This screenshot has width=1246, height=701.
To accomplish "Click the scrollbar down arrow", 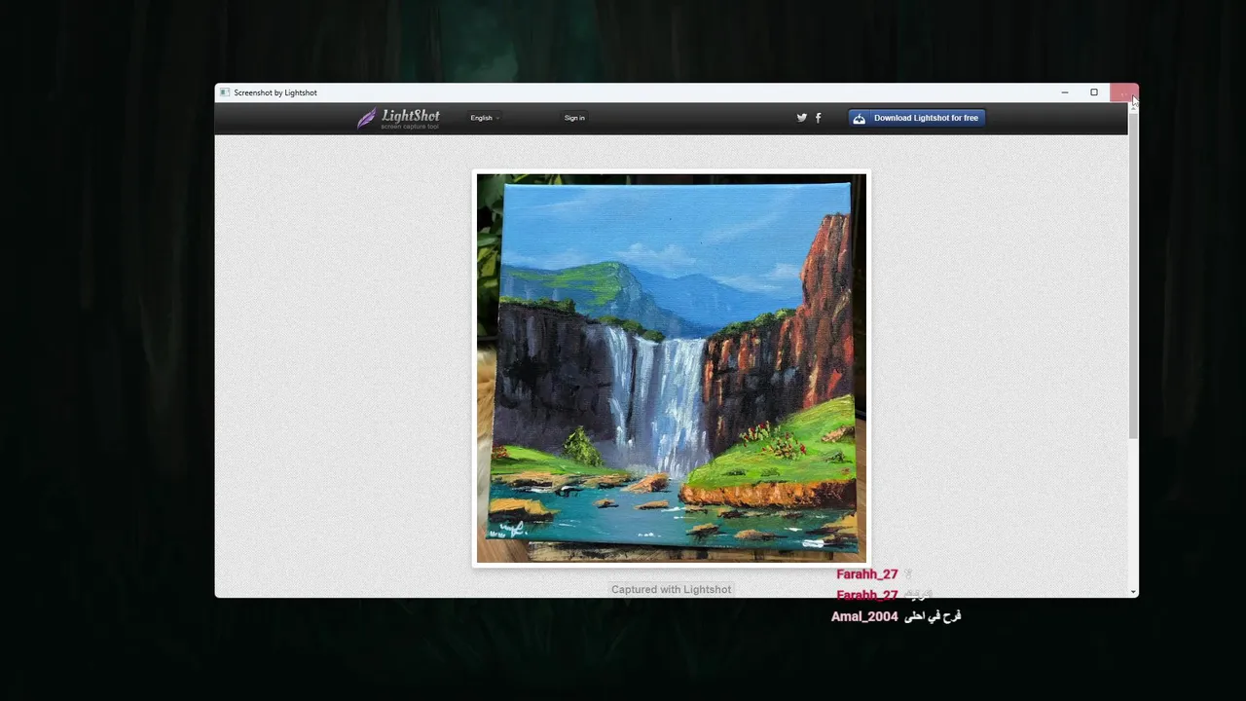I will (x=1133, y=592).
